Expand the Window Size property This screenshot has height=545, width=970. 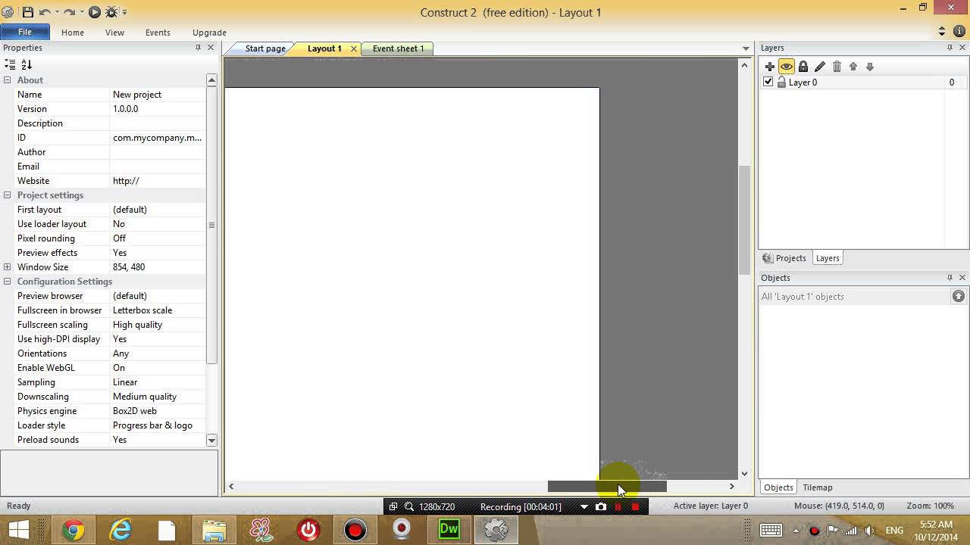[x=7, y=267]
